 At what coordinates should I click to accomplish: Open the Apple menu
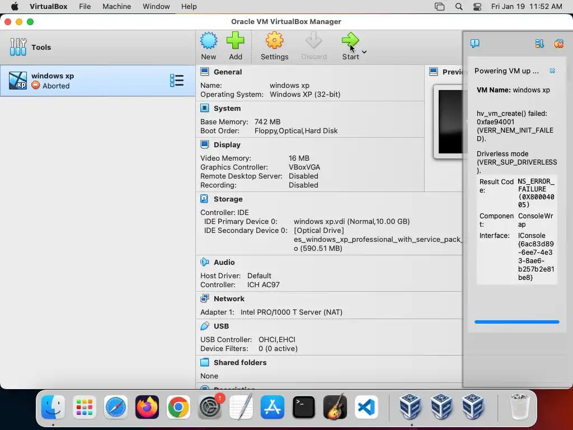pyautogui.click(x=15, y=7)
